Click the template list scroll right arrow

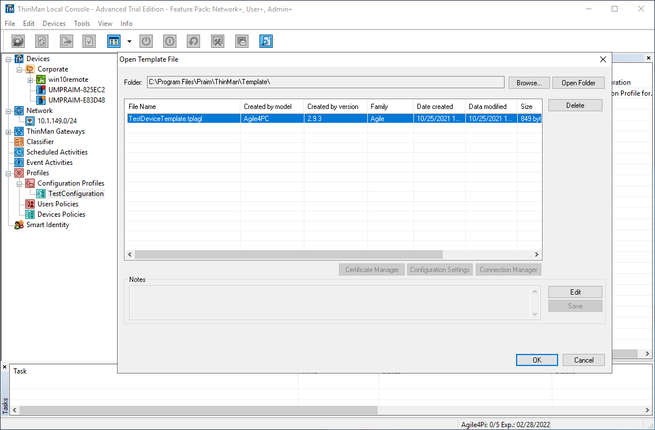(537, 254)
